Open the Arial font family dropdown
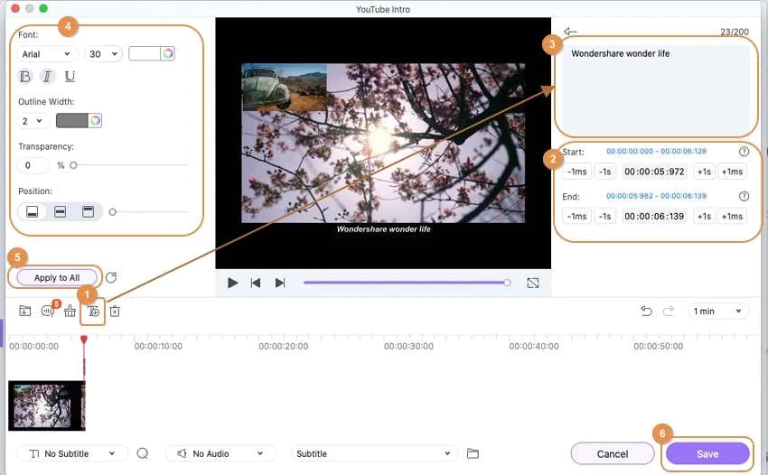 point(47,54)
